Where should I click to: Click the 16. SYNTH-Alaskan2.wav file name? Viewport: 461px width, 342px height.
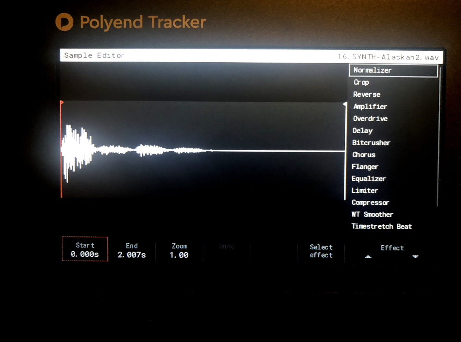(388, 57)
